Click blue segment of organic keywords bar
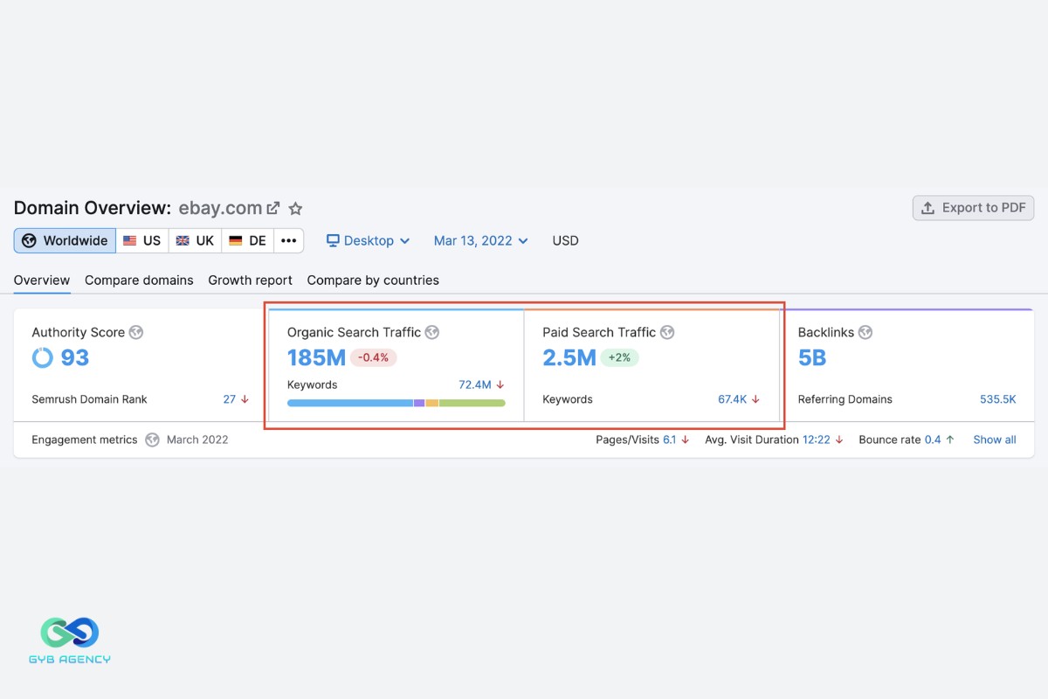This screenshot has width=1048, height=699. click(x=350, y=403)
